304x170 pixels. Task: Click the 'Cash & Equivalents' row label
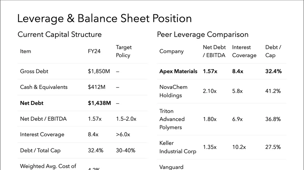(44, 87)
